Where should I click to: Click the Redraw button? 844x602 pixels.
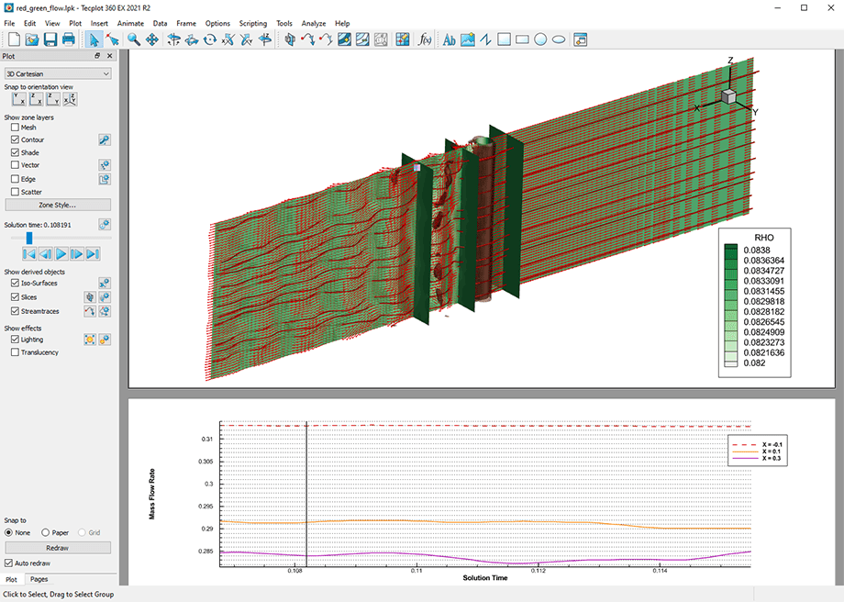(x=57, y=547)
